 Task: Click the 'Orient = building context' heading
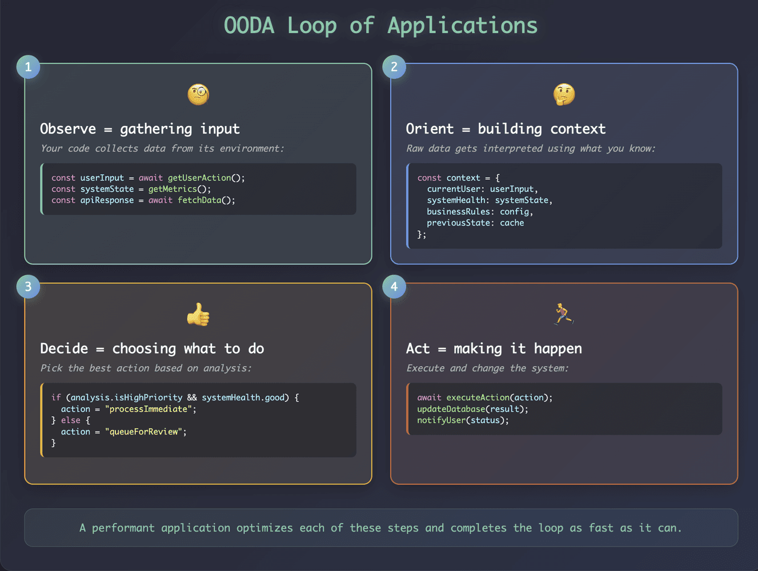coord(506,129)
